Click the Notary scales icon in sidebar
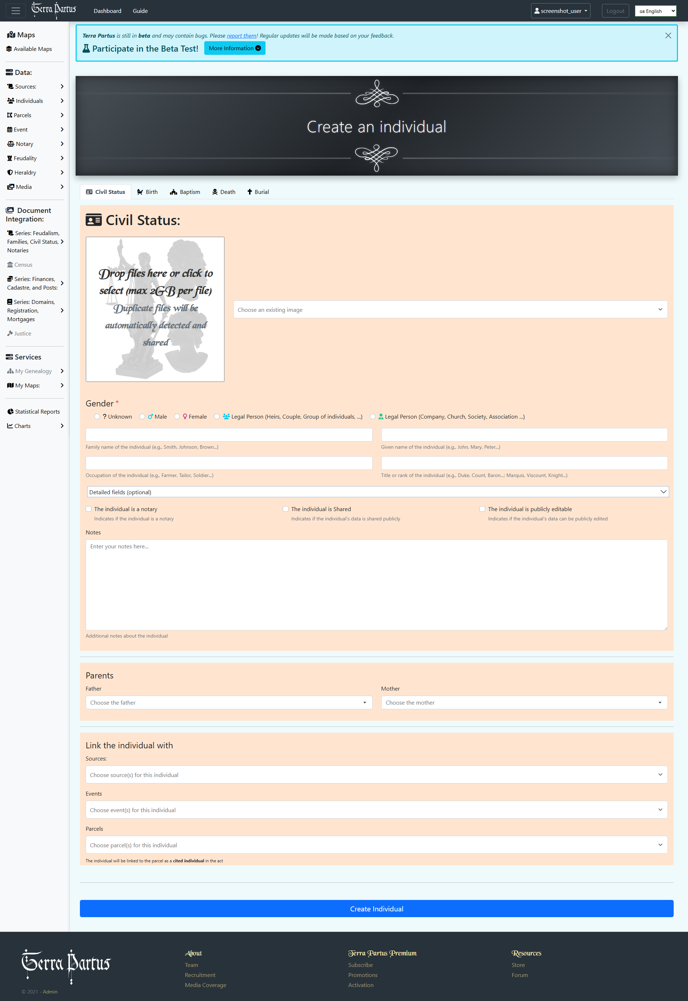688x1001 pixels. (x=10, y=144)
